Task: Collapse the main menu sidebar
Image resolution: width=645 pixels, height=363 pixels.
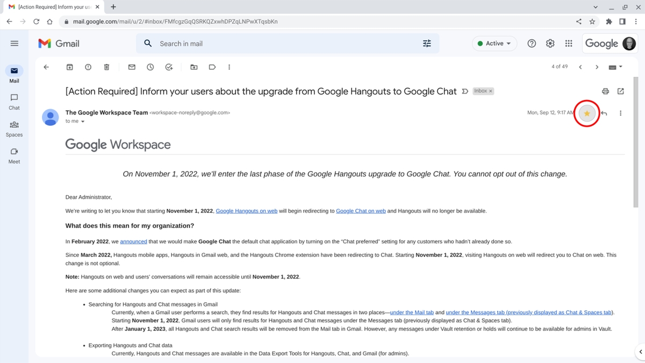Action: [x=15, y=43]
